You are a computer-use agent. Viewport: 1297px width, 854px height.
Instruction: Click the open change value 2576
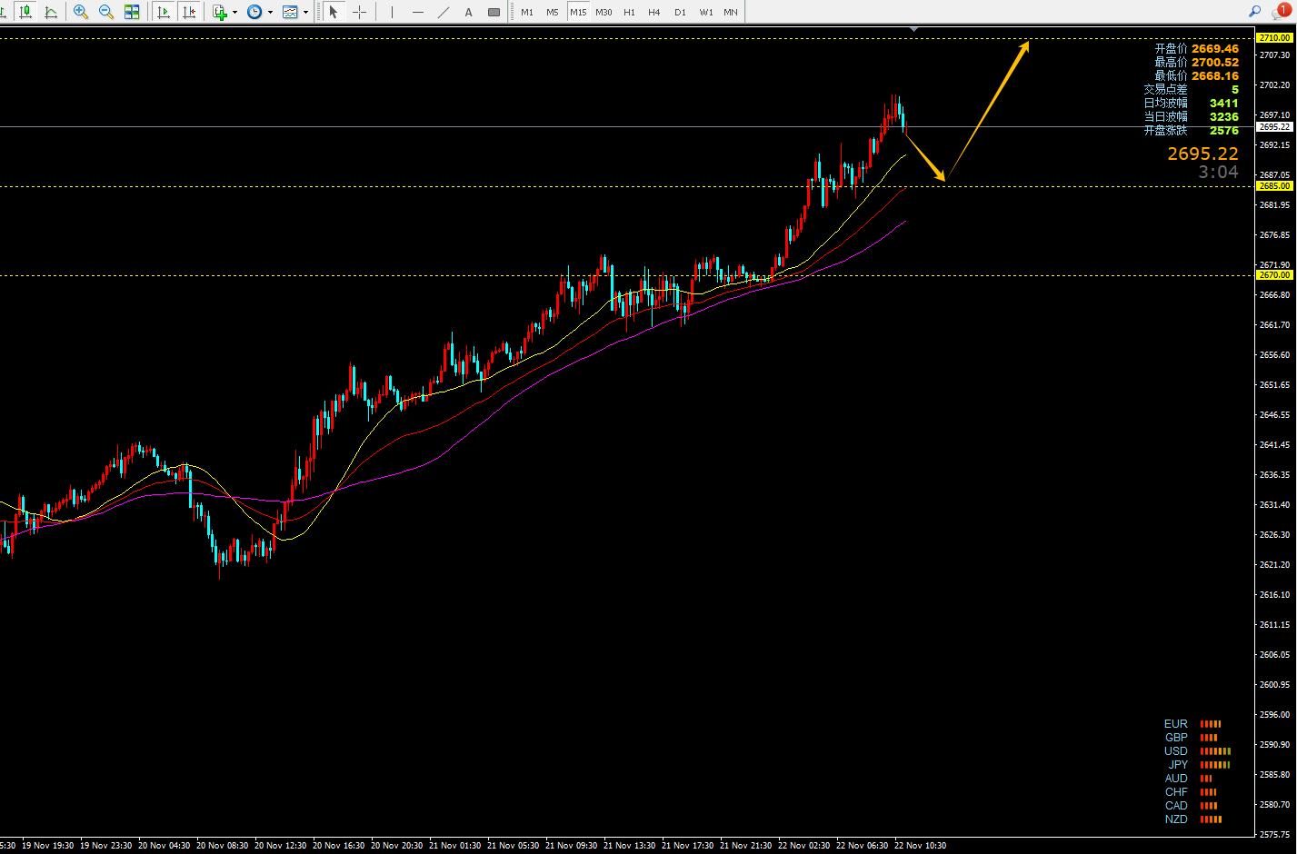coord(1224,130)
